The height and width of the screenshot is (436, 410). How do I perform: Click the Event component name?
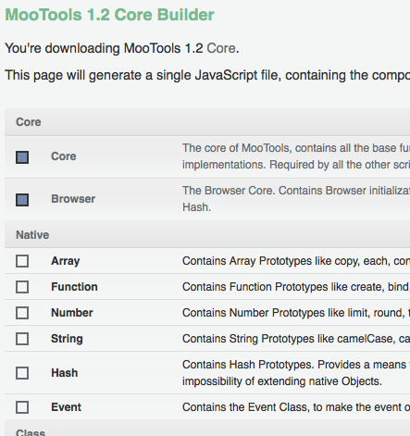pyautogui.click(x=66, y=407)
